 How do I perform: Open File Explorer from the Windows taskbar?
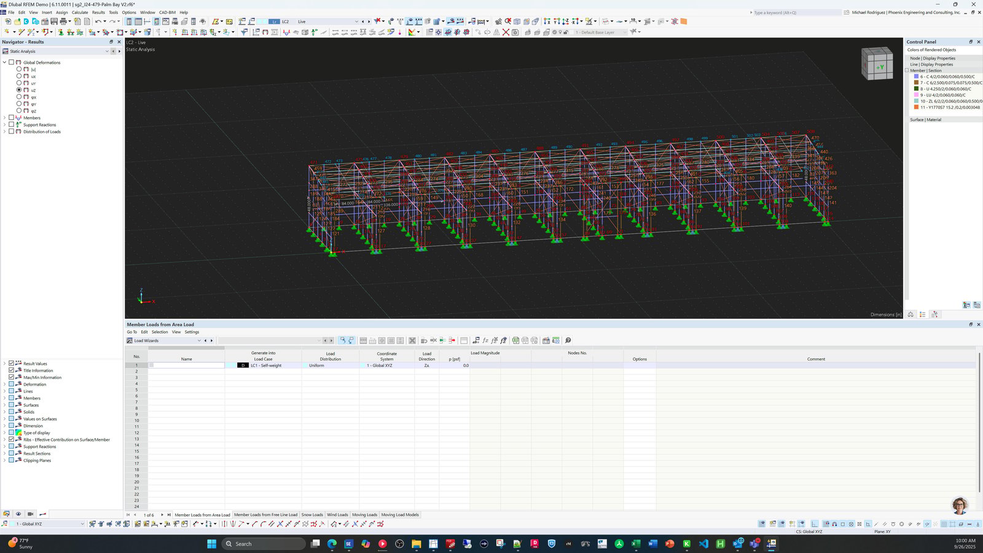click(416, 544)
